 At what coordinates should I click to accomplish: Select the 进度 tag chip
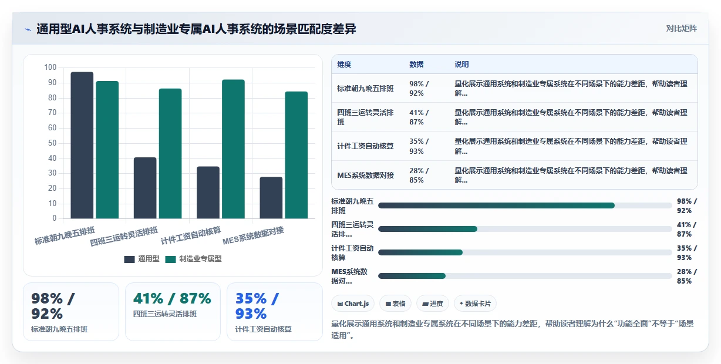coord(433,304)
